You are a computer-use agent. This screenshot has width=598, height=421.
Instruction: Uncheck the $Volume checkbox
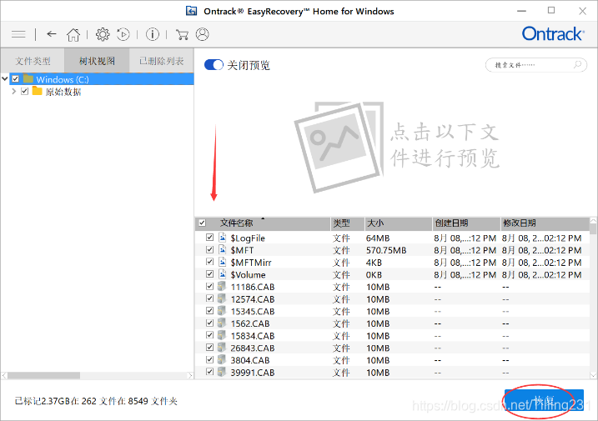point(209,273)
